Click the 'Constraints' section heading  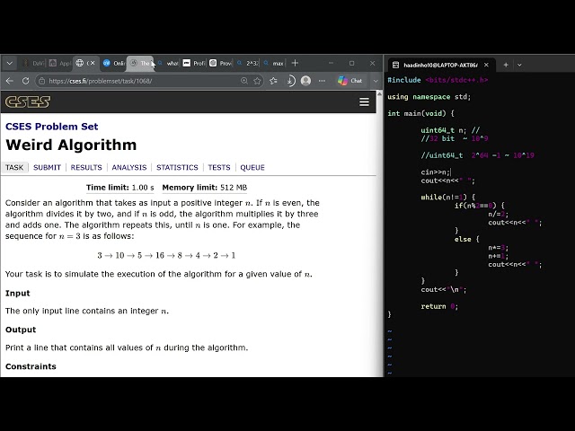click(x=31, y=366)
